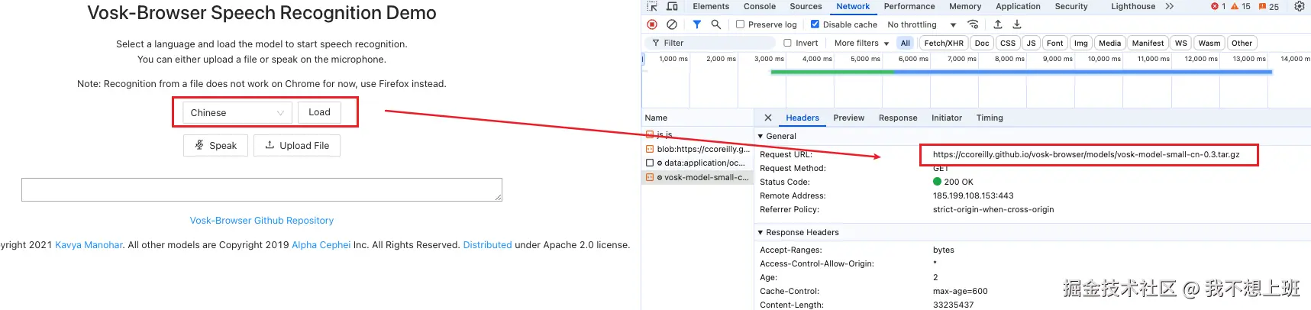Switch to the Sources tab
Image resolution: width=1311 pixels, height=310 pixels.
tap(806, 6)
